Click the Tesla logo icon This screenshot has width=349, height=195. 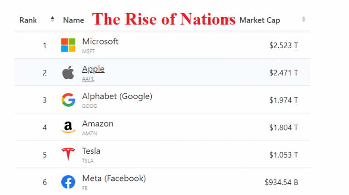tap(68, 155)
